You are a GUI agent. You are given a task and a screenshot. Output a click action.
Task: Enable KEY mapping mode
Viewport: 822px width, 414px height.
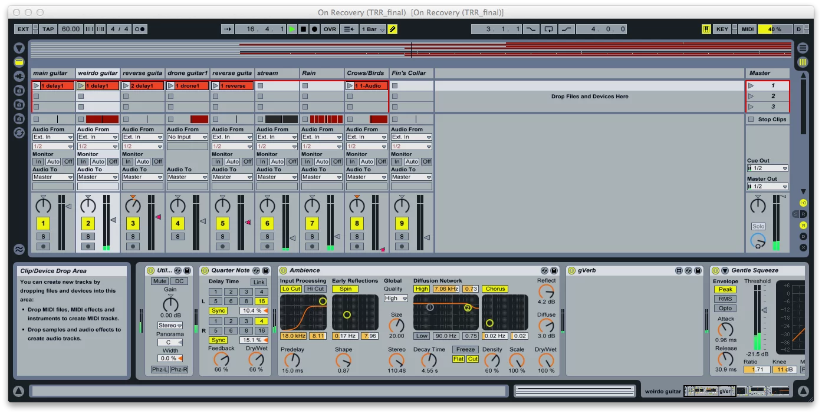coord(722,28)
